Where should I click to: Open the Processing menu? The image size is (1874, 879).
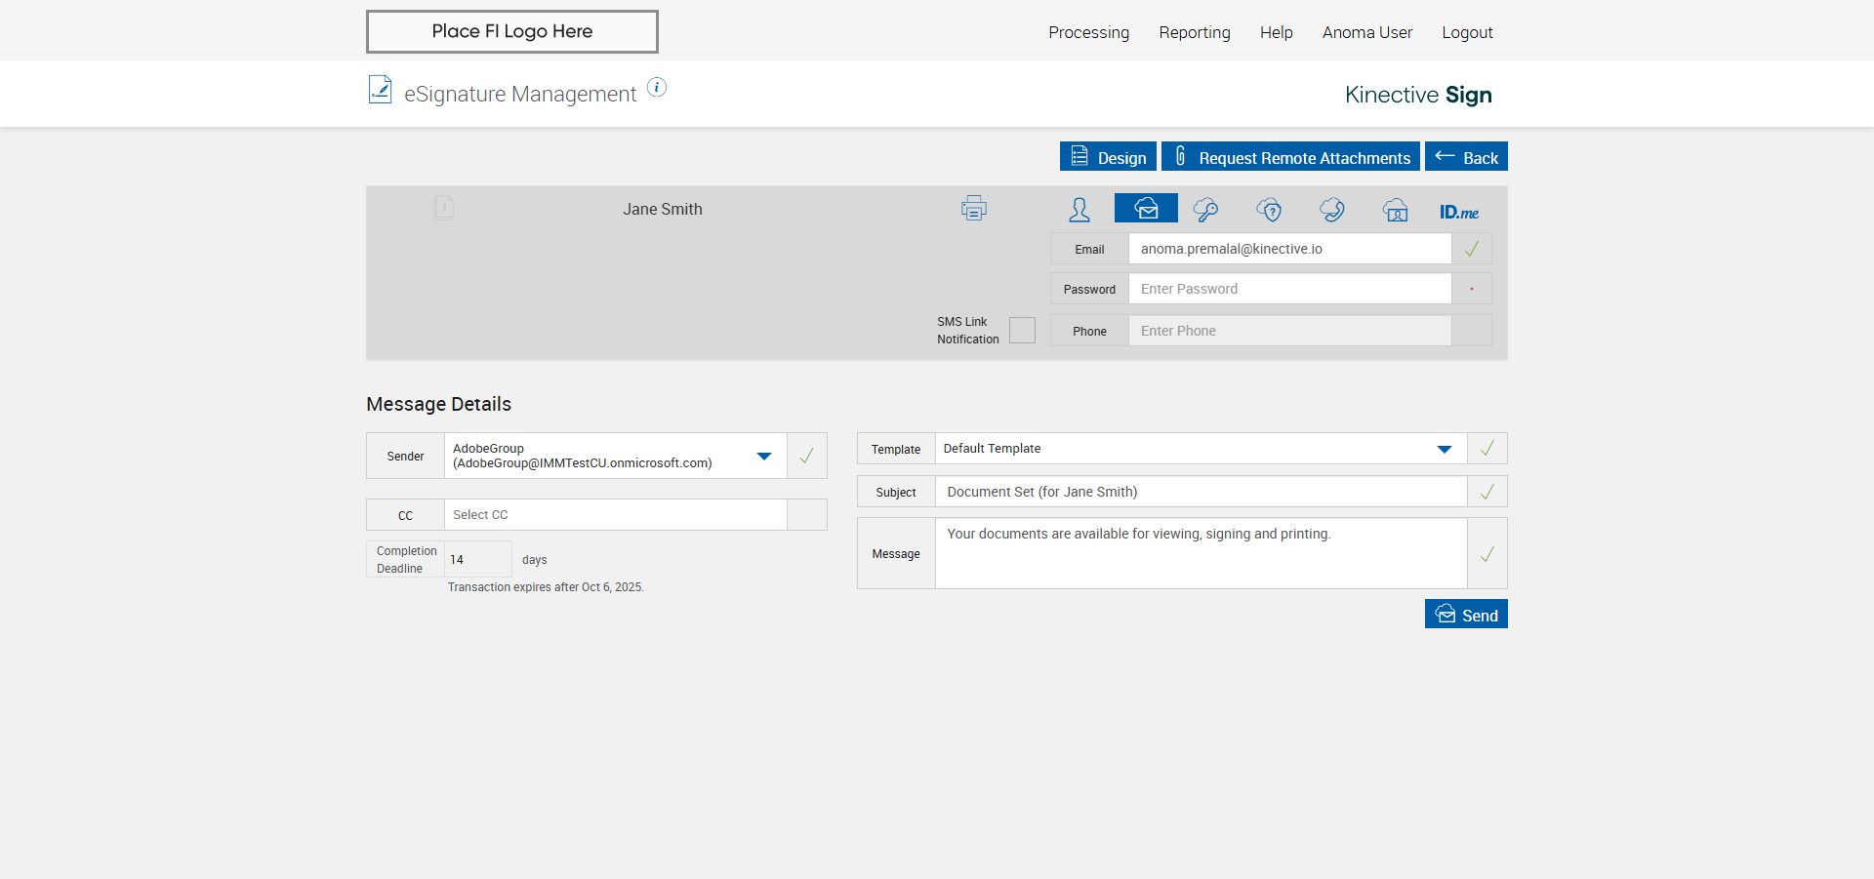pos(1088,32)
